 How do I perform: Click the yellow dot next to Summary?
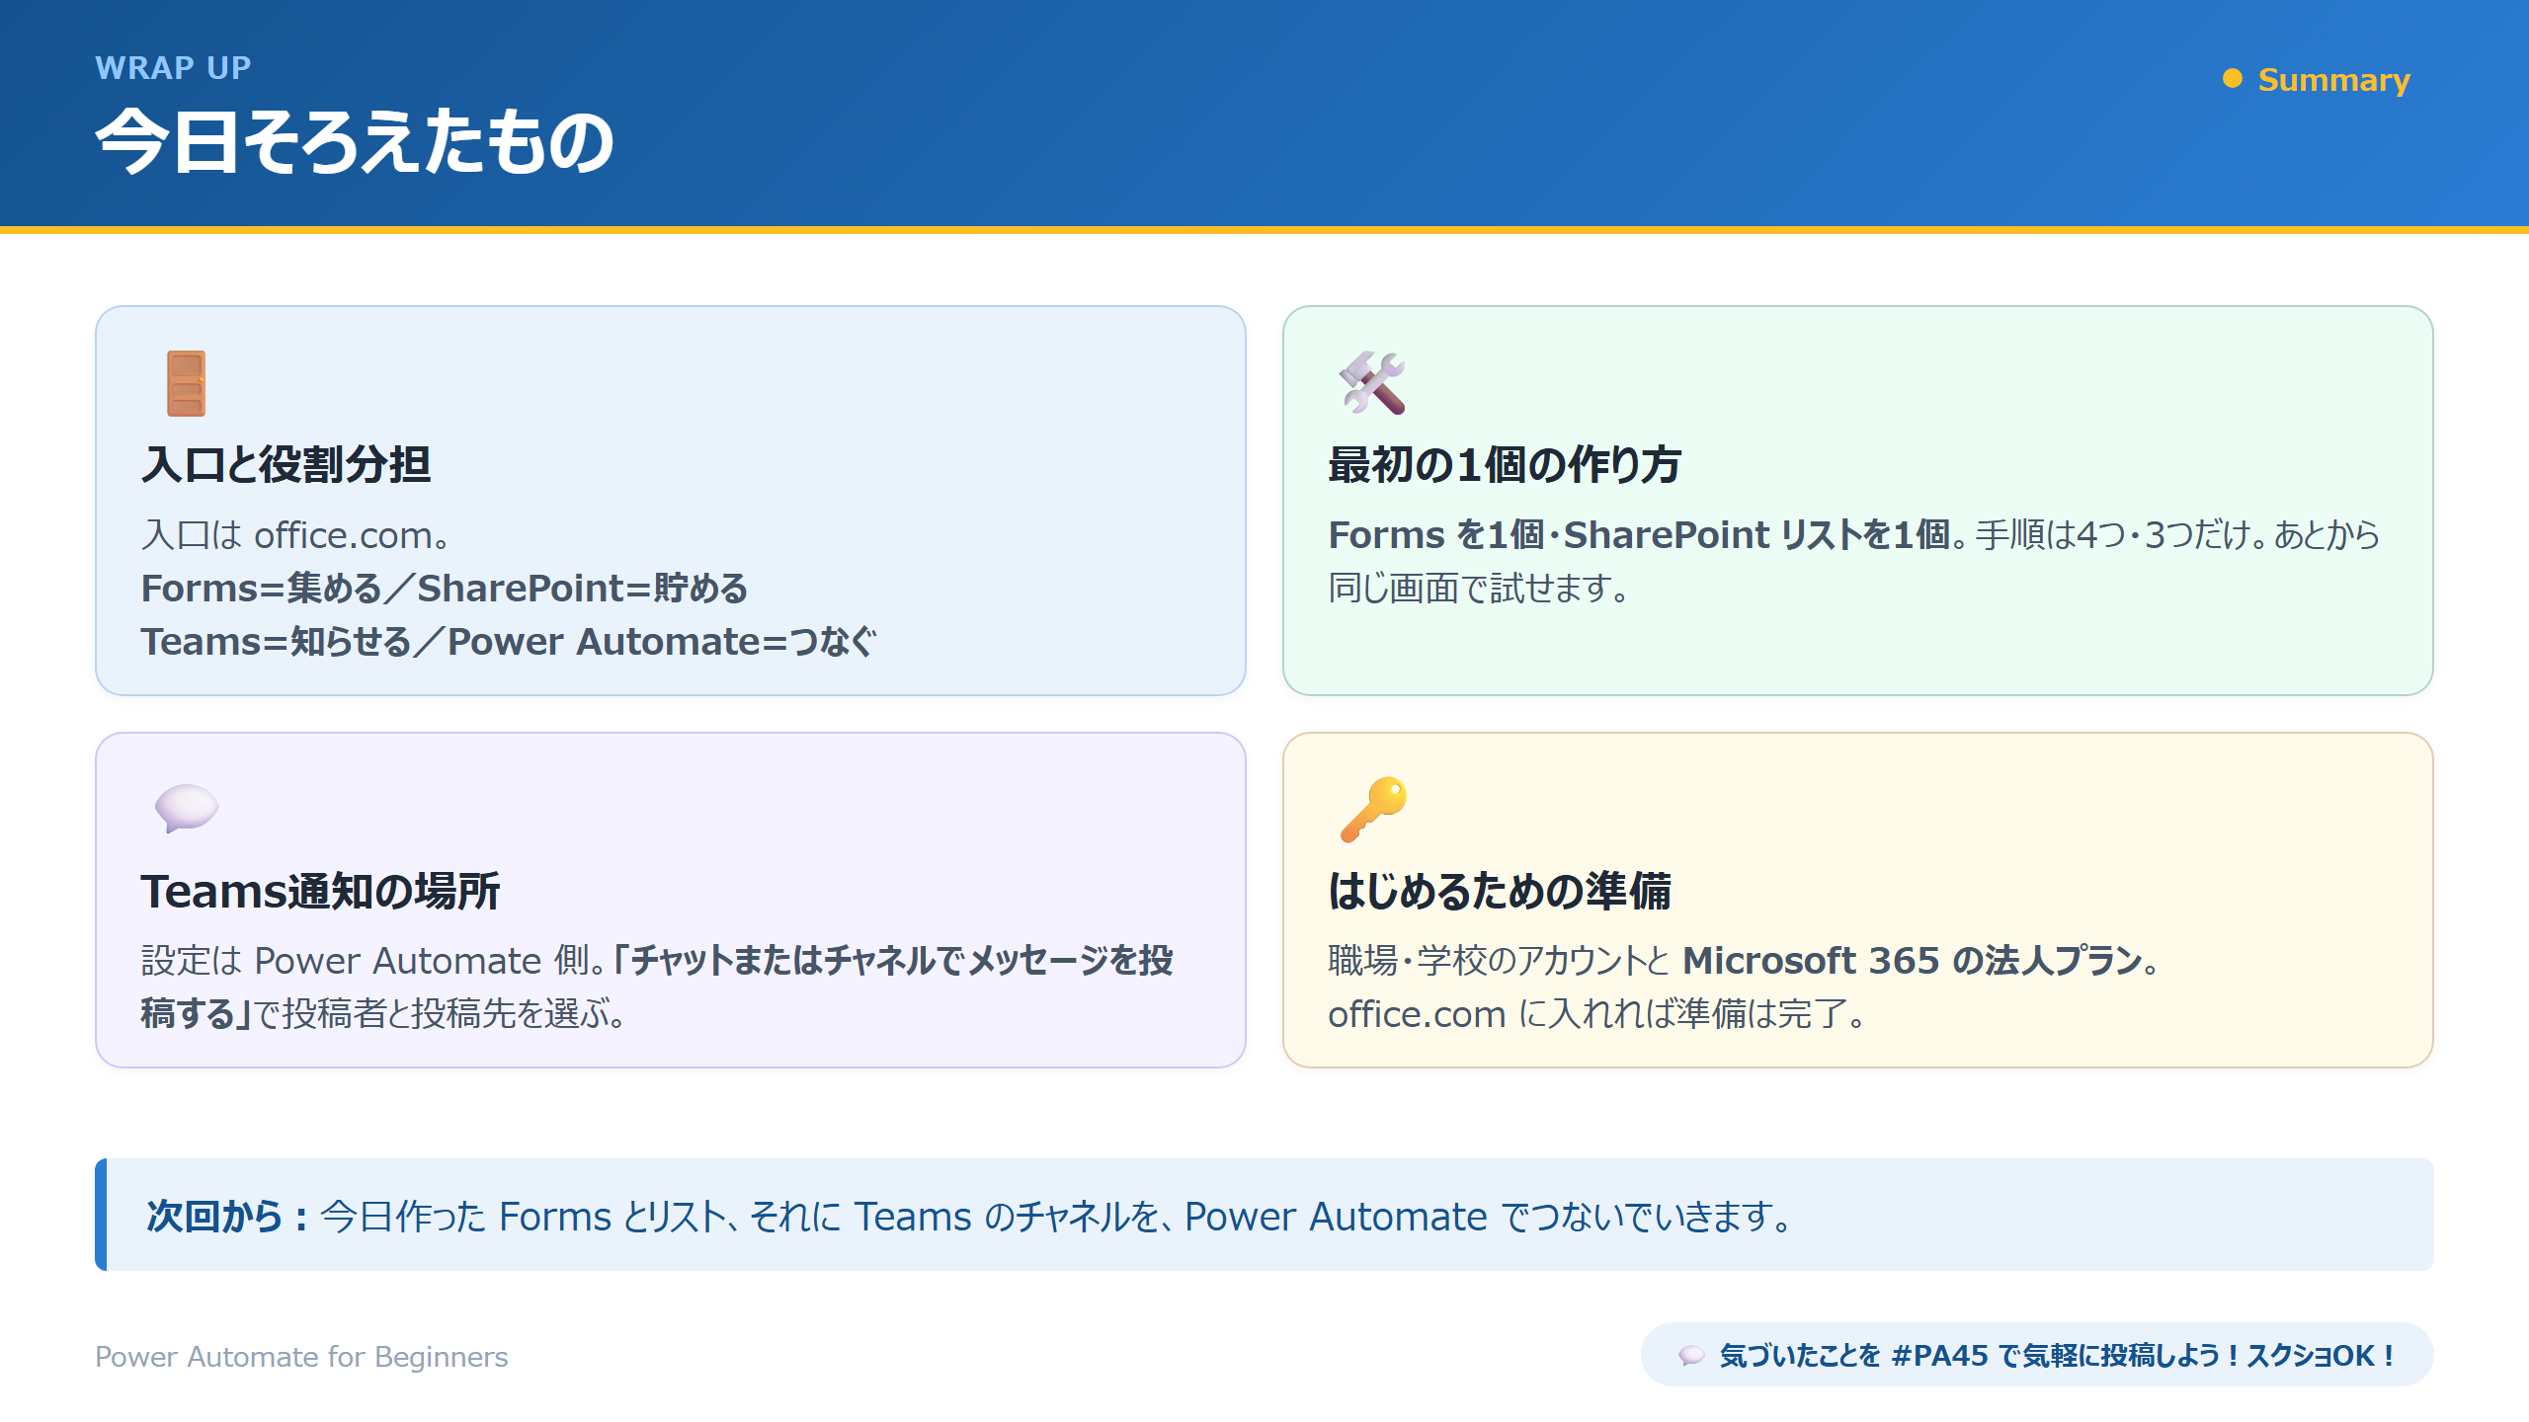pyautogui.click(x=2232, y=78)
